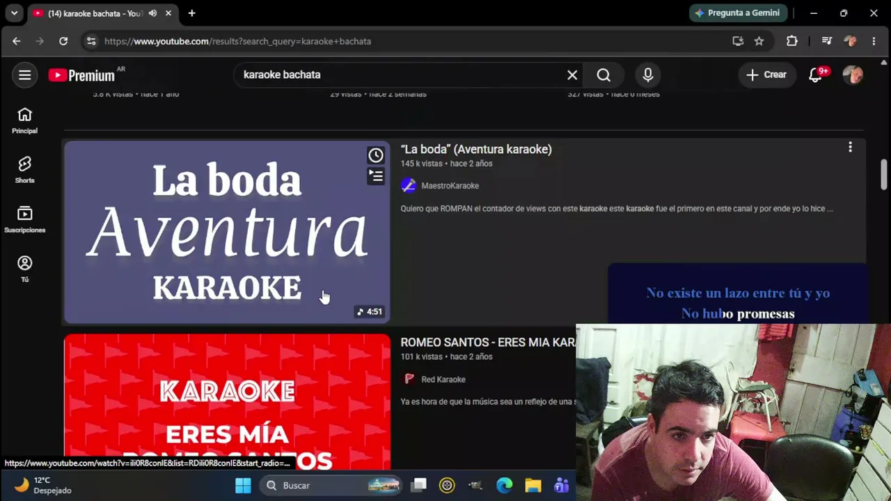
Task: Open the tab search dropdown arrow
Action: [14, 13]
